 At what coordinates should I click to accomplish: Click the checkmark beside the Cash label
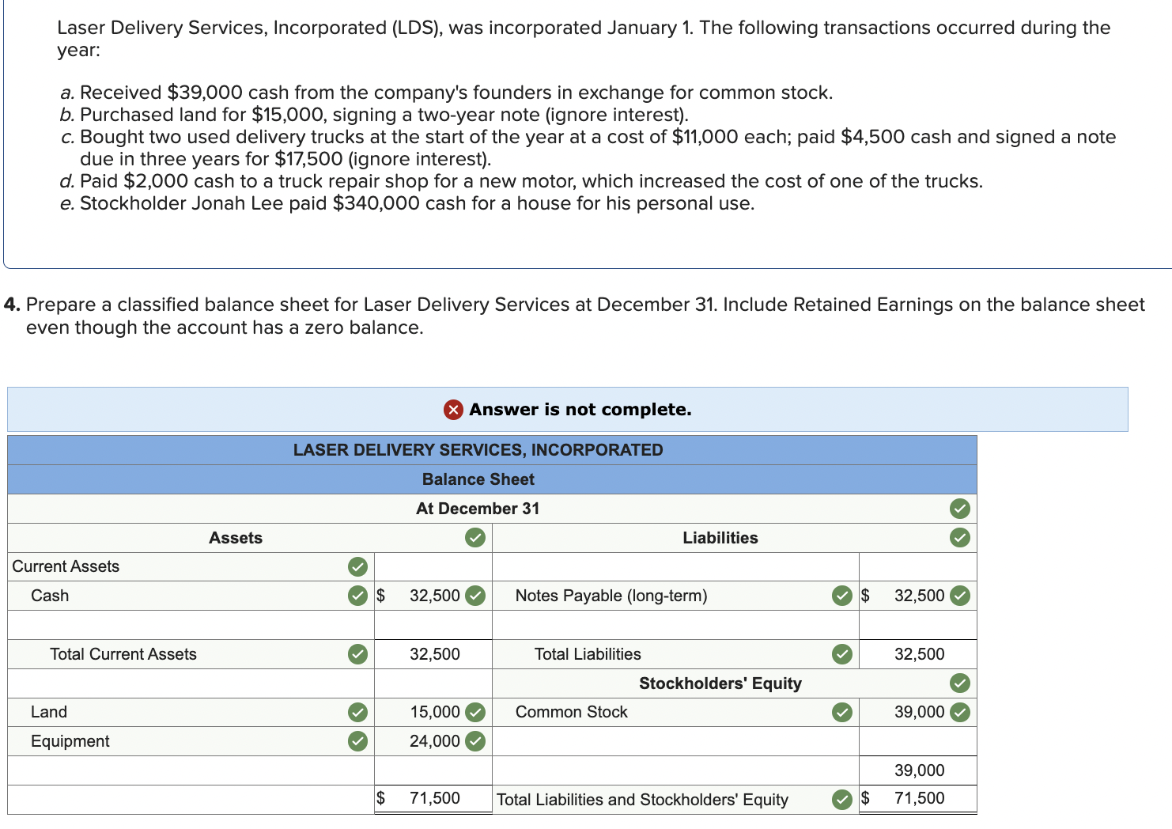[x=357, y=596]
